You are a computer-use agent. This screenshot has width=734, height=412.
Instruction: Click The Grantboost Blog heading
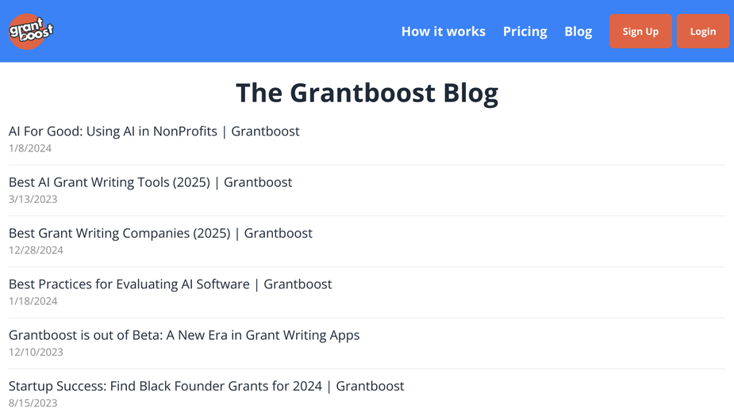coord(367,93)
